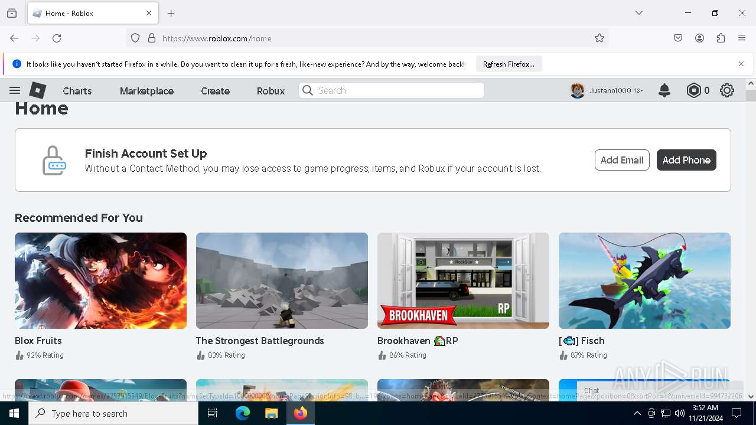The image size is (756, 425).
Task: Show hidden system tray icons
Action: pyautogui.click(x=637, y=413)
